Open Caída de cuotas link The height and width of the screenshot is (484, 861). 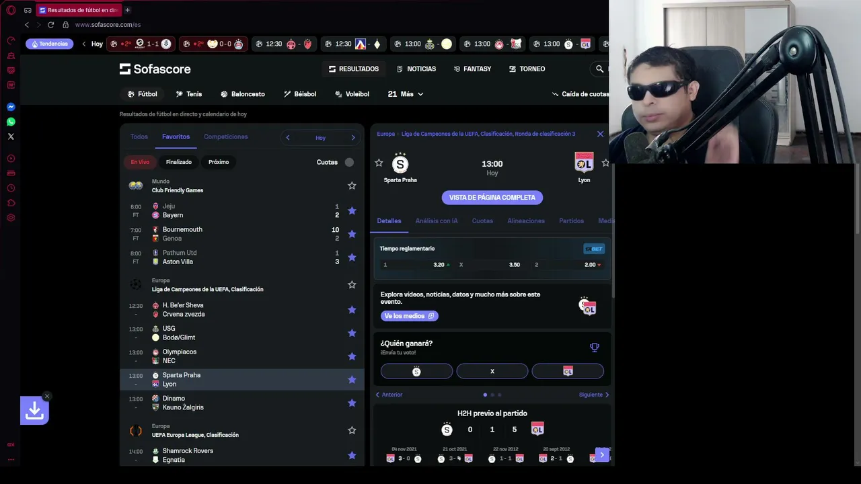click(580, 94)
